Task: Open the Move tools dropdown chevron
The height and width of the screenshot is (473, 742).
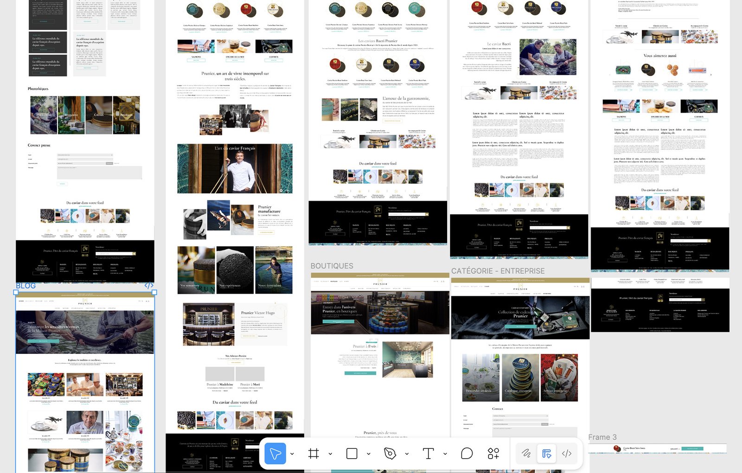Action: click(x=292, y=454)
